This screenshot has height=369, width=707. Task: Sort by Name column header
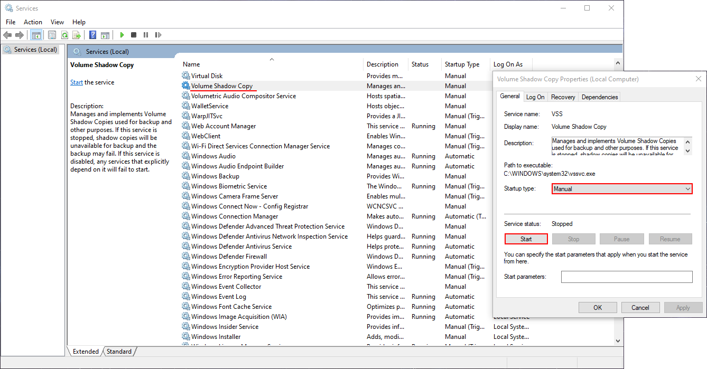272,64
